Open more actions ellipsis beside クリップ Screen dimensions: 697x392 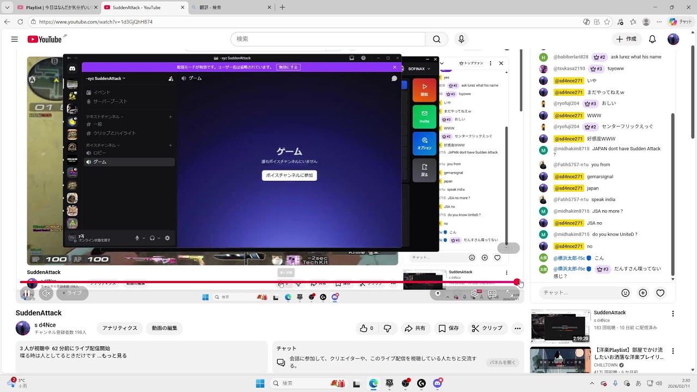pos(517,328)
